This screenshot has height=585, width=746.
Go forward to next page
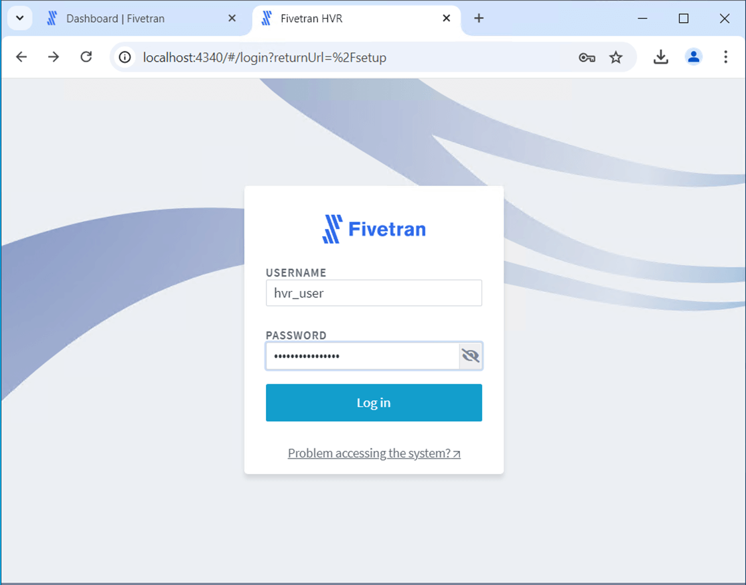(54, 57)
